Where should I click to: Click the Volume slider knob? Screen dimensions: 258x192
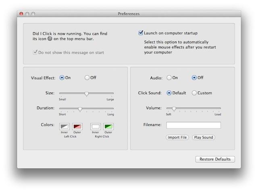pyautogui.click(x=174, y=109)
